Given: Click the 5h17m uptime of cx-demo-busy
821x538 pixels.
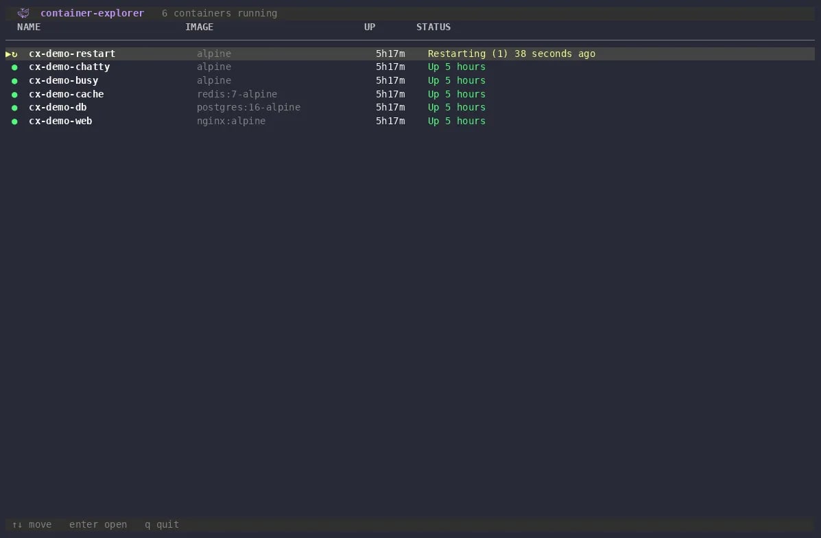Looking at the screenshot, I should (390, 80).
